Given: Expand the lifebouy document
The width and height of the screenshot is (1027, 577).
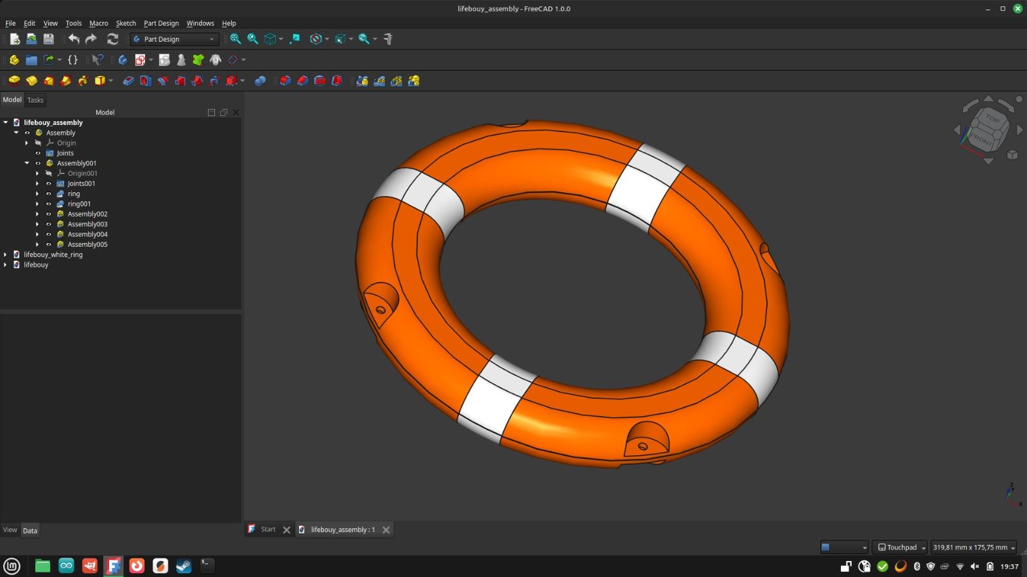Looking at the screenshot, I should click(x=6, y=265).
